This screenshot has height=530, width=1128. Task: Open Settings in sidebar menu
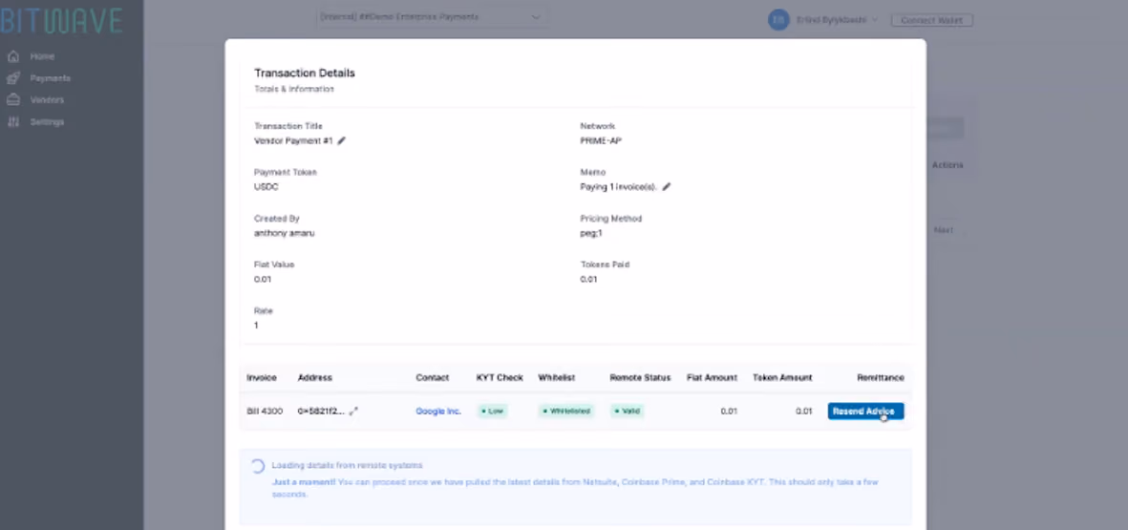47,121
